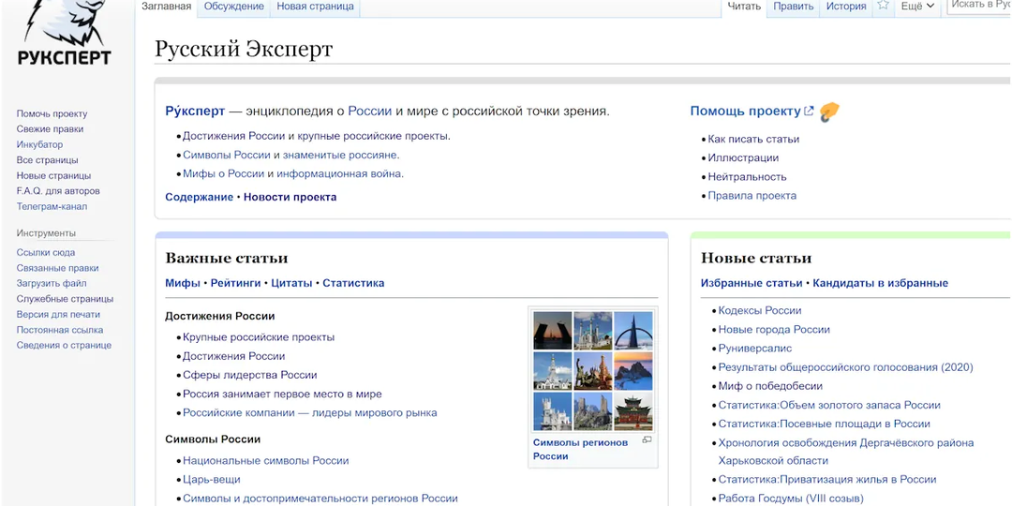This screenshot has width=1012, height=506.
Task: Open the Избранные статьи link
Action: pyautogui.click(x=752, y=283)
